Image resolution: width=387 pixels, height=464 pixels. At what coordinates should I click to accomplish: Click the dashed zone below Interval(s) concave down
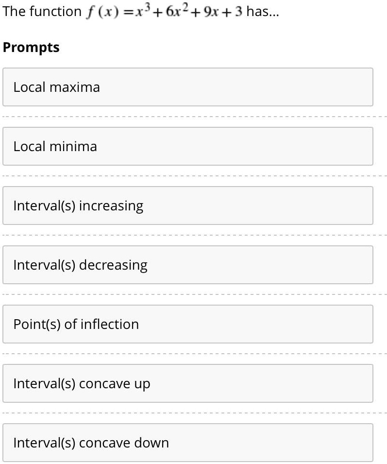pyautogui.click(x=193, y=463)
